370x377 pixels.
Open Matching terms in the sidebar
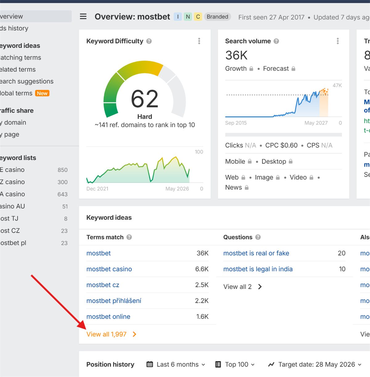pos(20,58)
